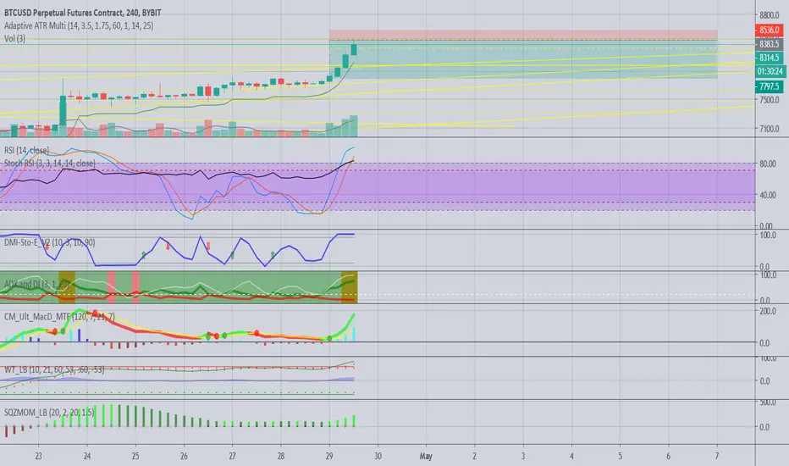Select the SQZMOM_LB indicator label
Viewport: 789px width, 466px height.
(x=49, y=413)
